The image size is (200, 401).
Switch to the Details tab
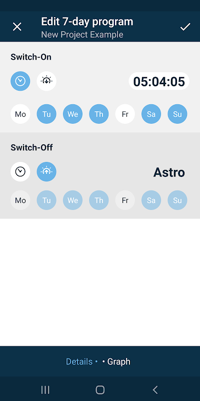79,361
